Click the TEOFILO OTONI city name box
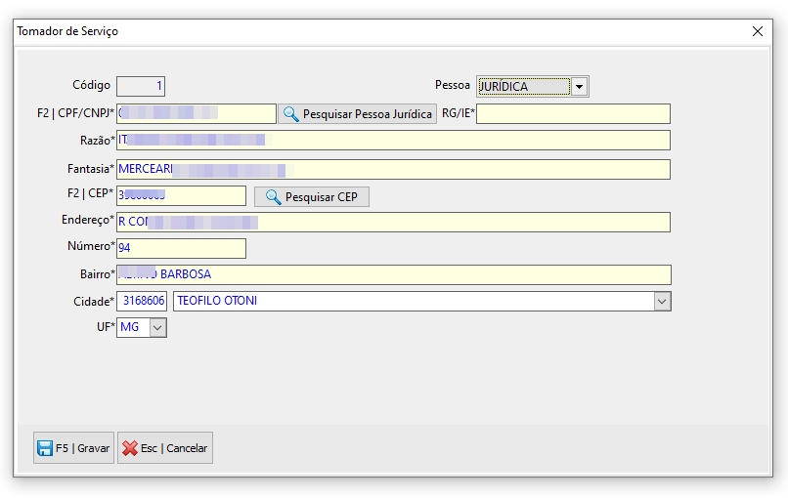 pos(411,302)
